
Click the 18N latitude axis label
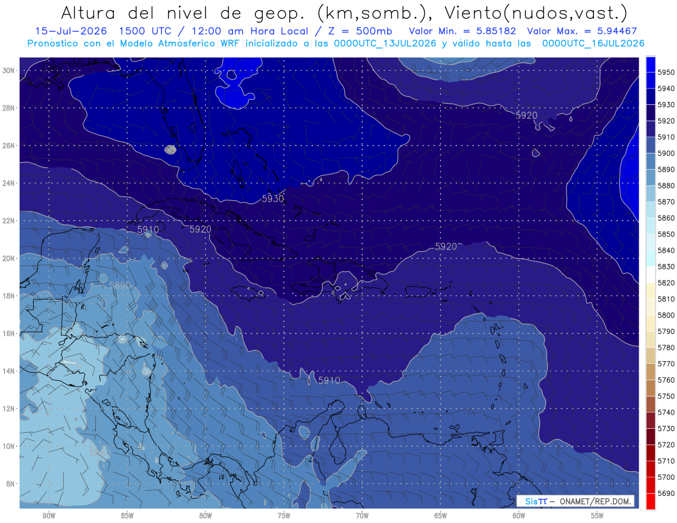[8, 296]
